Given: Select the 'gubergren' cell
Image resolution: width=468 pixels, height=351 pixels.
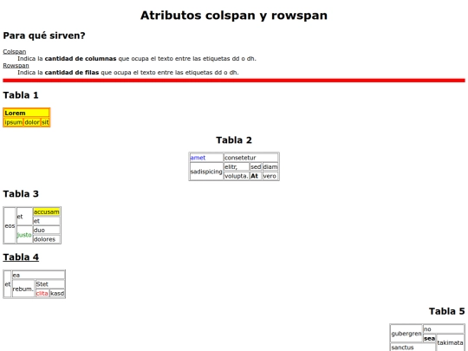Looking at the screenshot, I should coord(406,334).
